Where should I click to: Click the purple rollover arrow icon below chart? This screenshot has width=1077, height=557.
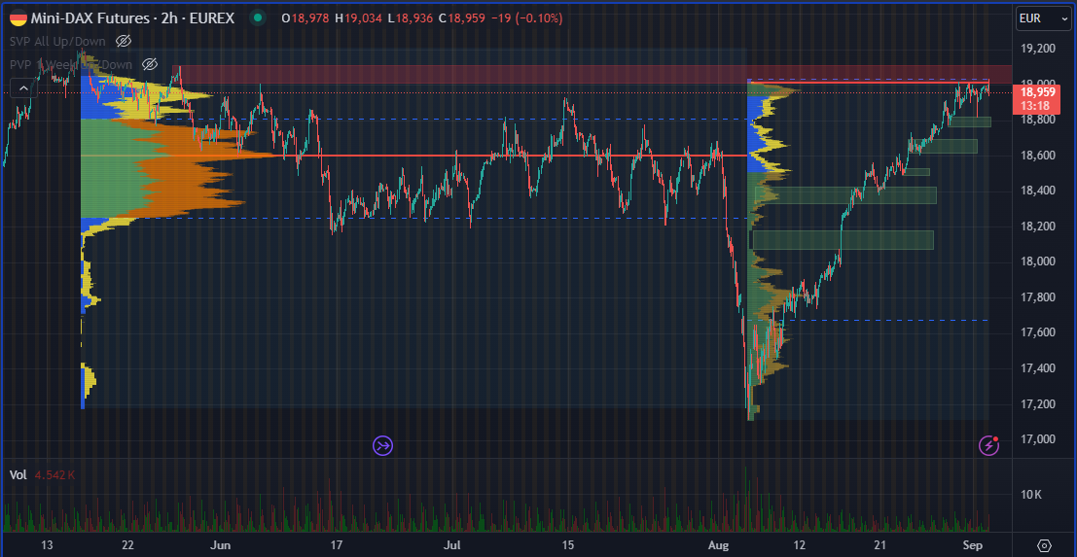382,445
